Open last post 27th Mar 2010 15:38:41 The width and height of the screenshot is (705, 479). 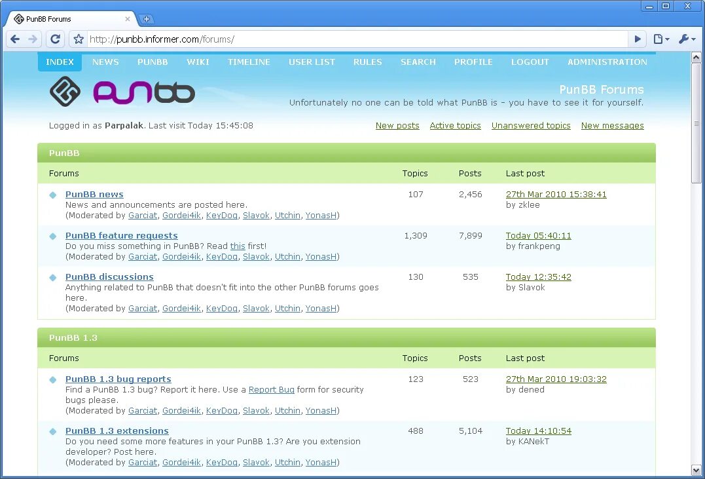pyautogui.click(x=556, y=195)
